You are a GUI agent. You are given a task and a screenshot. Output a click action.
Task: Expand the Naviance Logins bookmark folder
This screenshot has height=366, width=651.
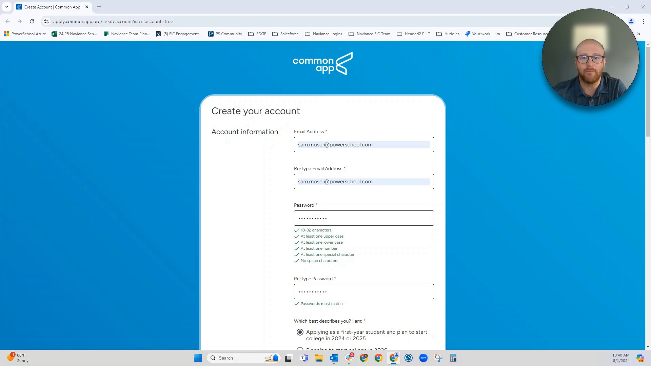coord(323,34)
